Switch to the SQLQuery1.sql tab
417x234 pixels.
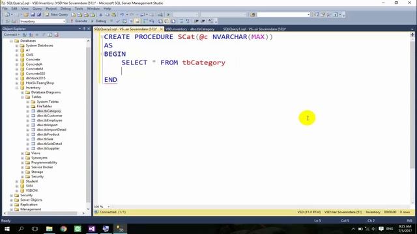[255, 29]
